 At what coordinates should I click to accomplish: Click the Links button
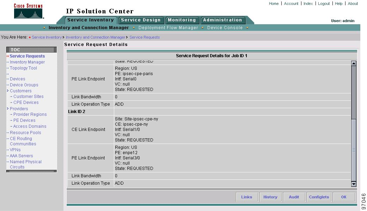pos(247,197)
